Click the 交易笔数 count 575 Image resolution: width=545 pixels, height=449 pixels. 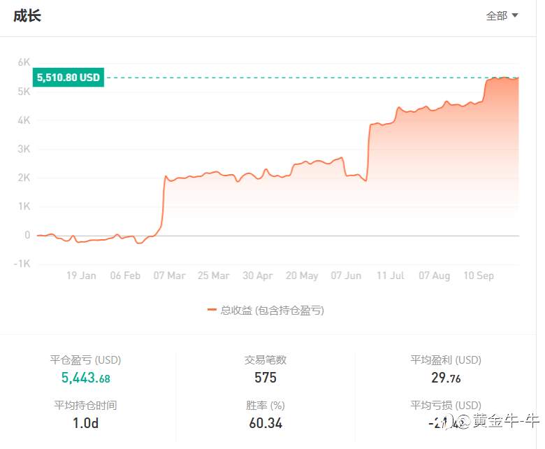tap(266, 378)
